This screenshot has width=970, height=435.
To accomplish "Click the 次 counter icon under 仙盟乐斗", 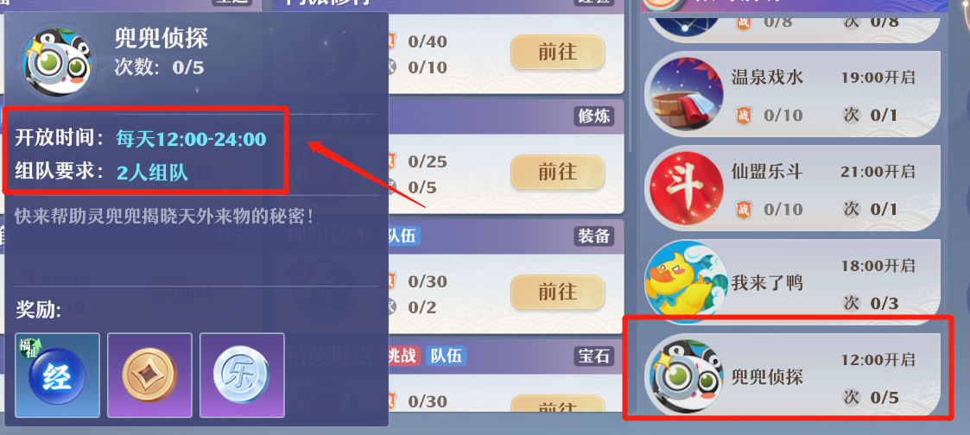I will coord(852,209).
